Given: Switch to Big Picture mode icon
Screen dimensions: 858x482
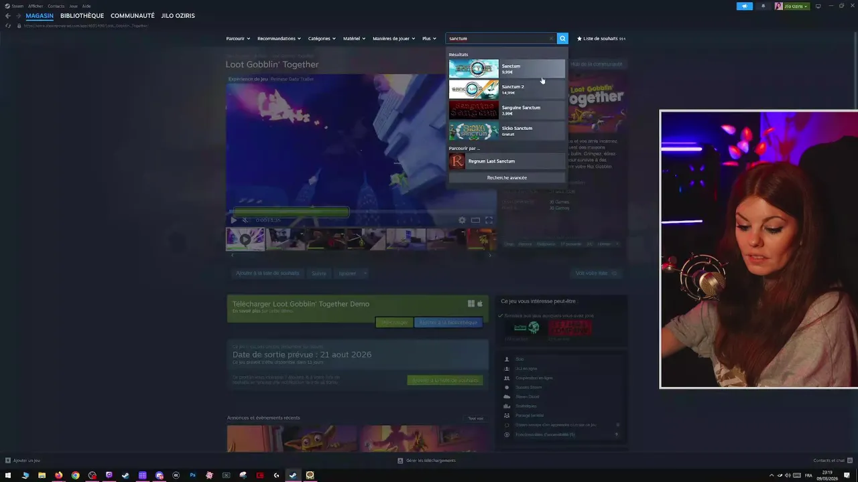Looking at the screenshot, I should [818, 6].
